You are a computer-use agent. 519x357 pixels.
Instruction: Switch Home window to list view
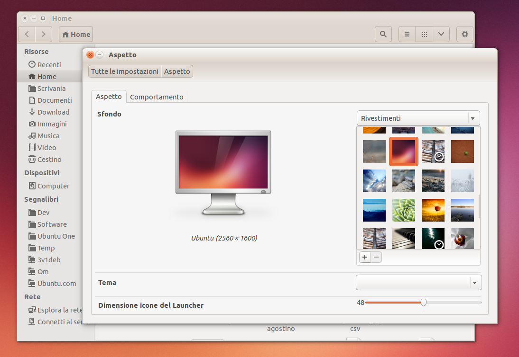tap(407, 35)
